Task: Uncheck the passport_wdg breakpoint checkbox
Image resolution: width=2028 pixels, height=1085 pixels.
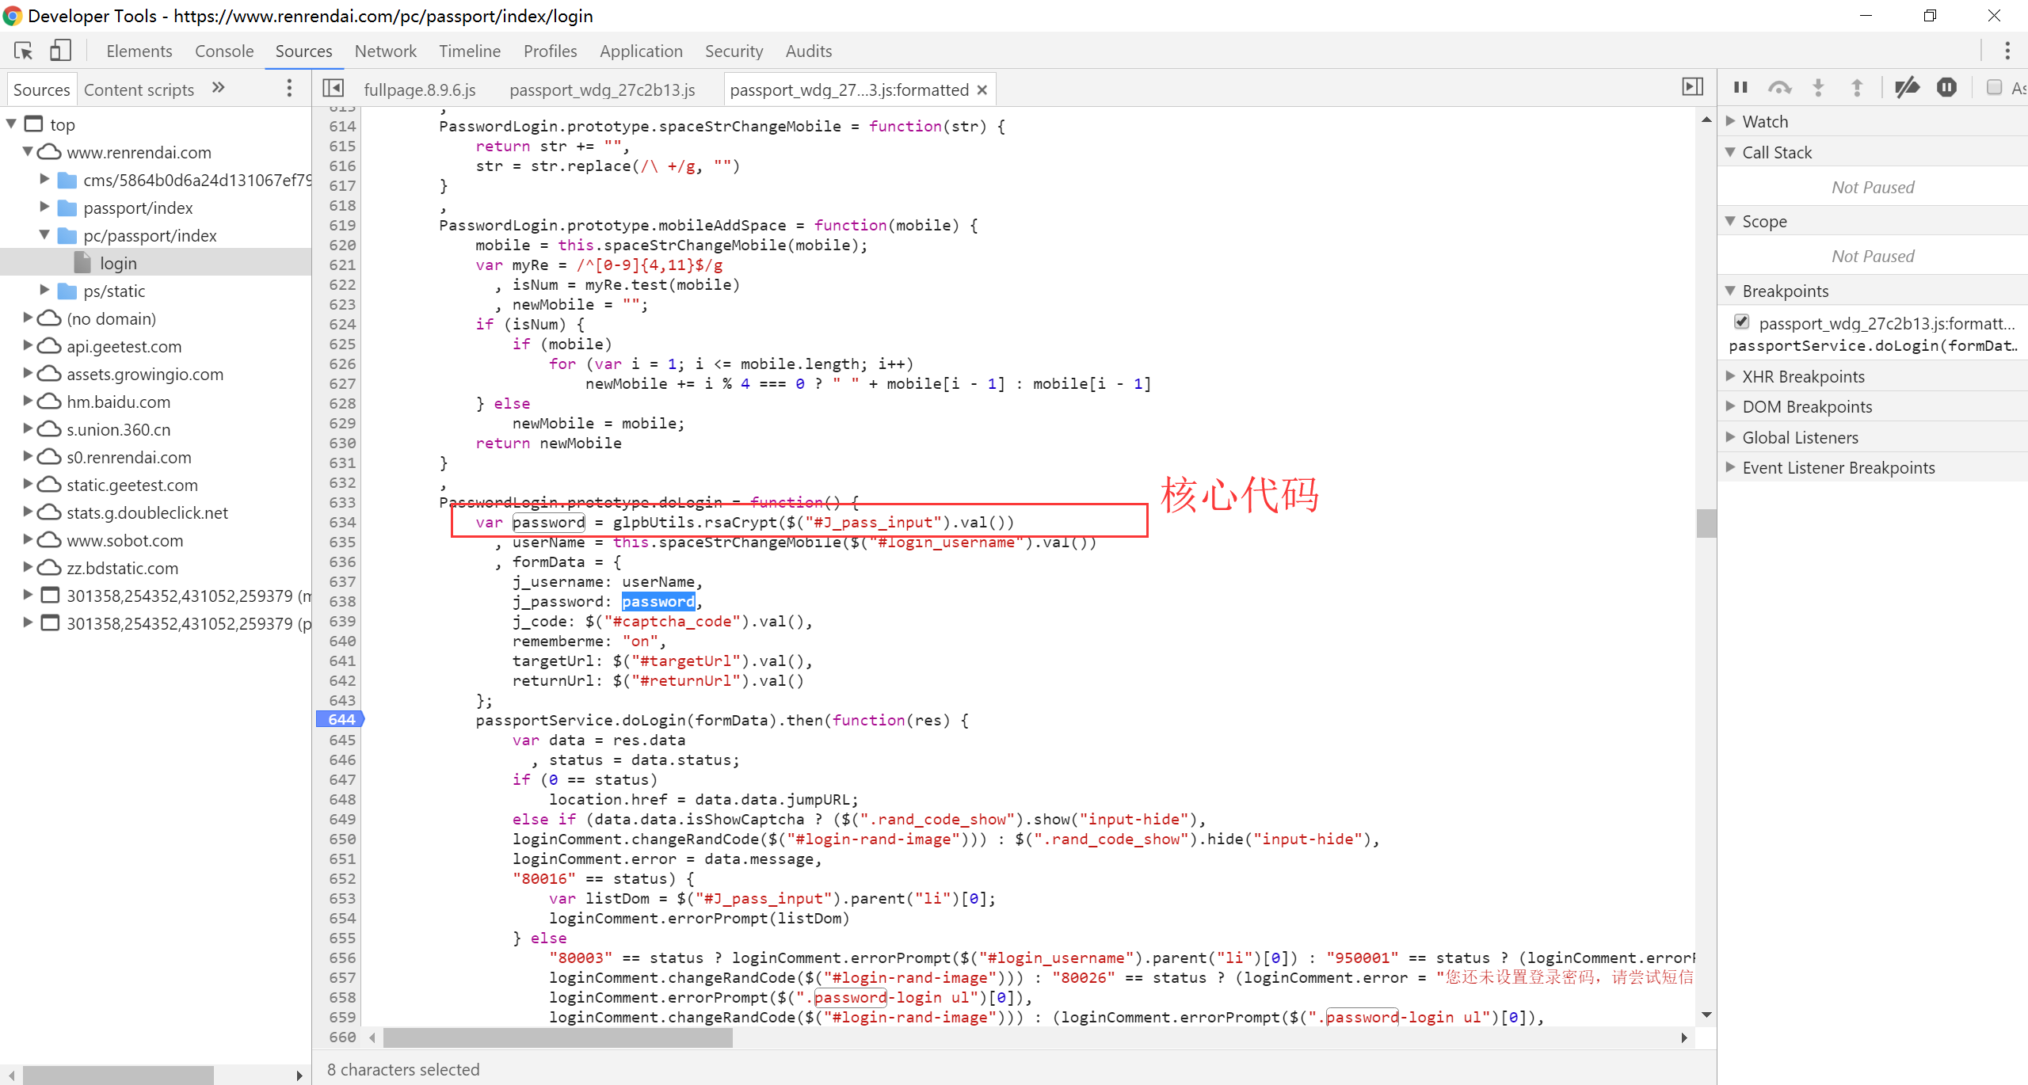Action: coord(1741,322)
